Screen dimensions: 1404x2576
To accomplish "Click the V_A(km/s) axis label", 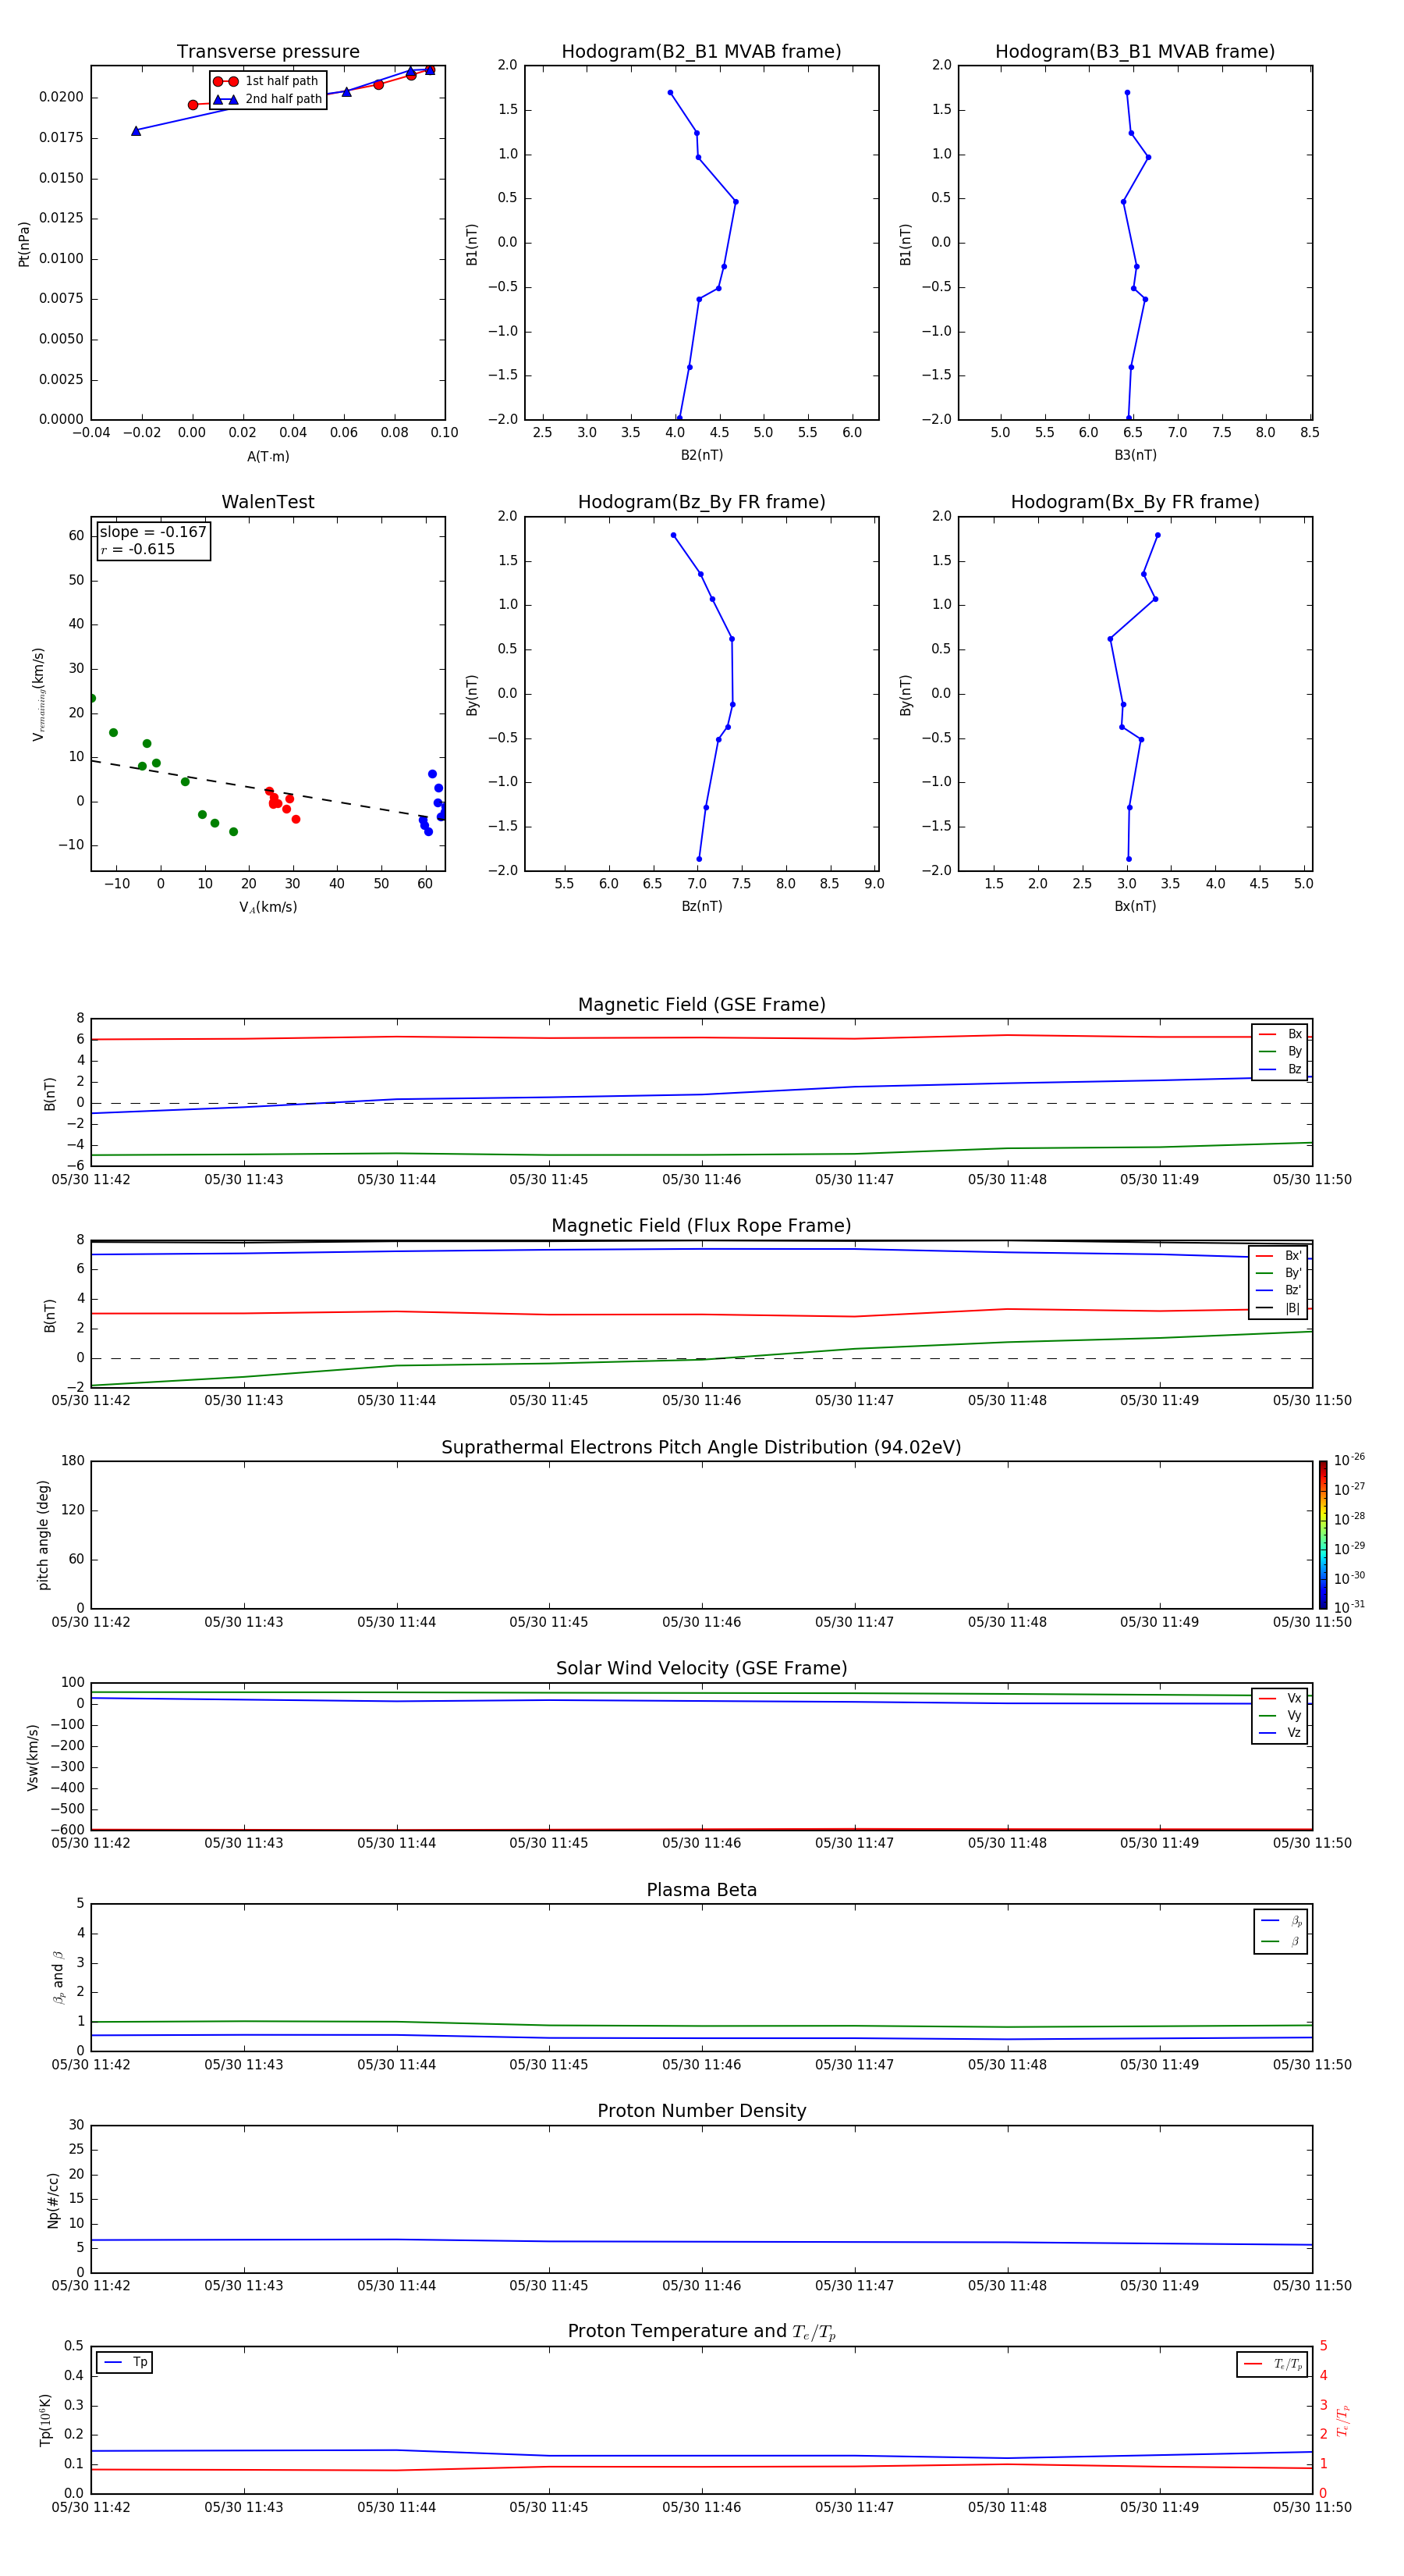I will point(268,907).
